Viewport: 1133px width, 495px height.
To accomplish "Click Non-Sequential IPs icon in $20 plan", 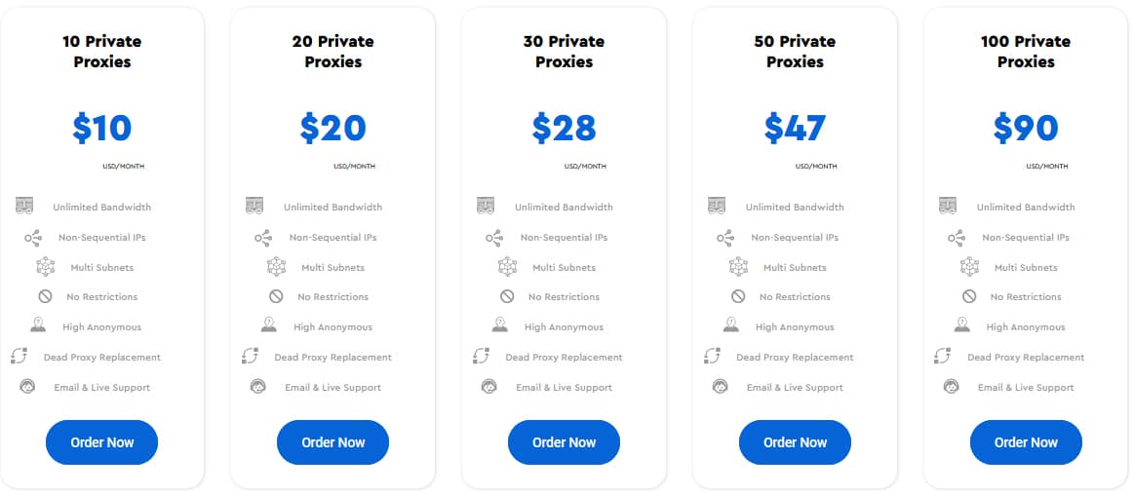I will click(263, 237).
